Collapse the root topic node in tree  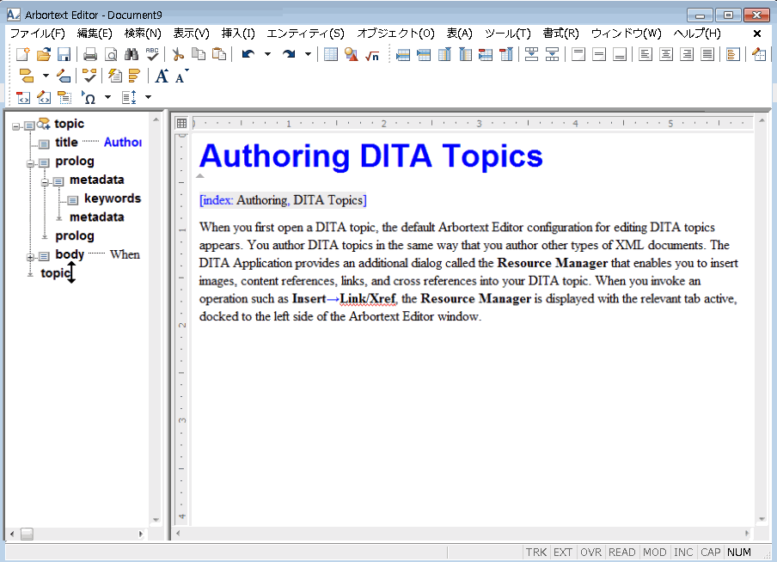tap(15, 126)
